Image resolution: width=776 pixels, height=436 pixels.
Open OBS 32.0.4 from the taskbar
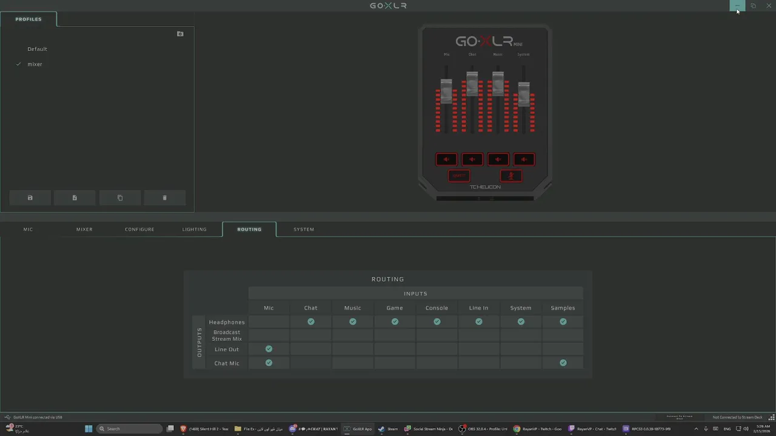483,429
